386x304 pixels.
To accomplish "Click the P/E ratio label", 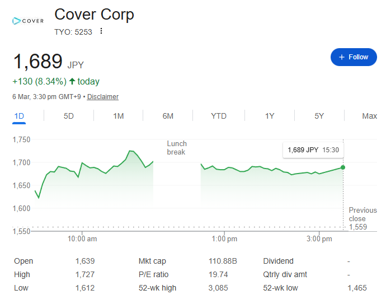I will (x=153, y=274).
